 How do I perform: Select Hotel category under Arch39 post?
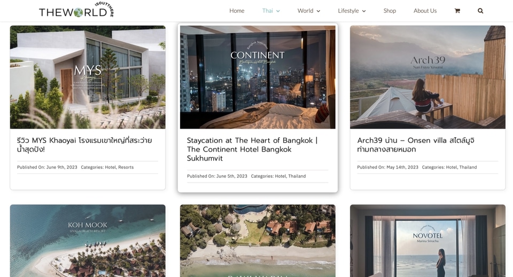coord(452,167)
